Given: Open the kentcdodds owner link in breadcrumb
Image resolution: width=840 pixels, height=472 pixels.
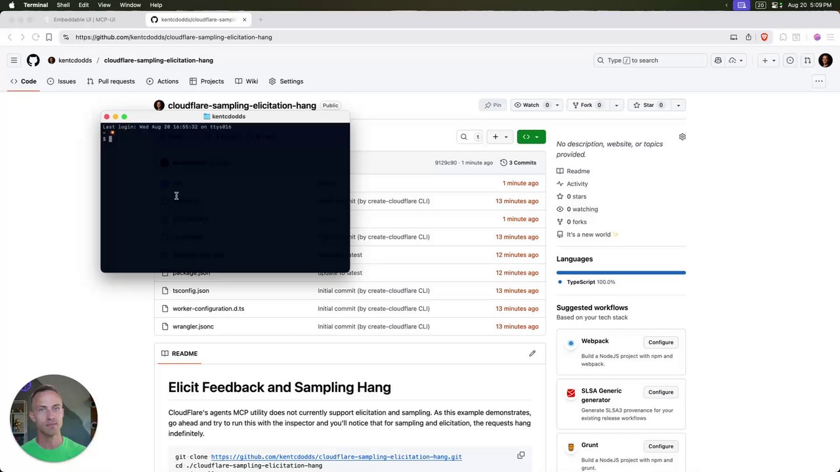Looking at the screenshot, I should click(75, 60).
